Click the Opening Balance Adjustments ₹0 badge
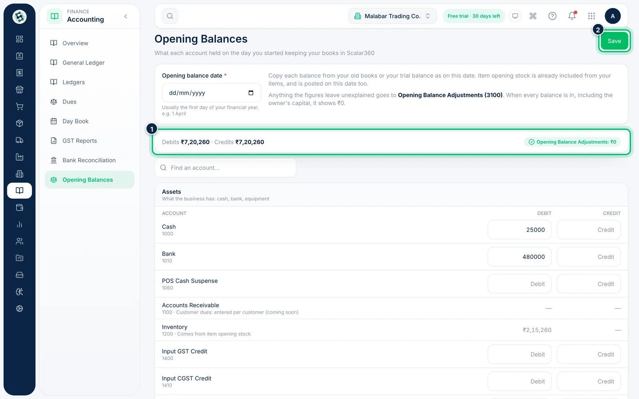 coord(572,142)
